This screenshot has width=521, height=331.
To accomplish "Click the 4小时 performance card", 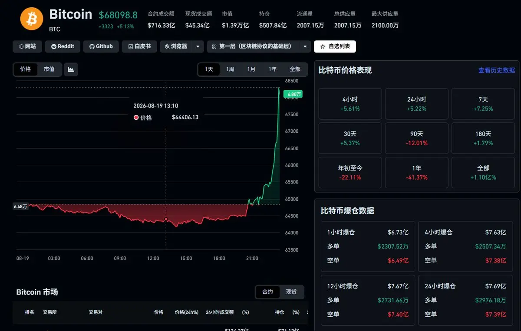I will 350,104.
